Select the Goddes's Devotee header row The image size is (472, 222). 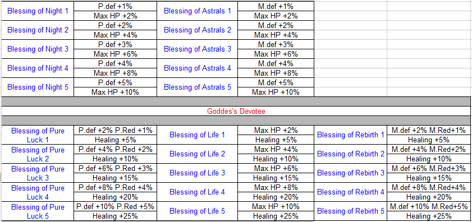[x=236, y=112]
